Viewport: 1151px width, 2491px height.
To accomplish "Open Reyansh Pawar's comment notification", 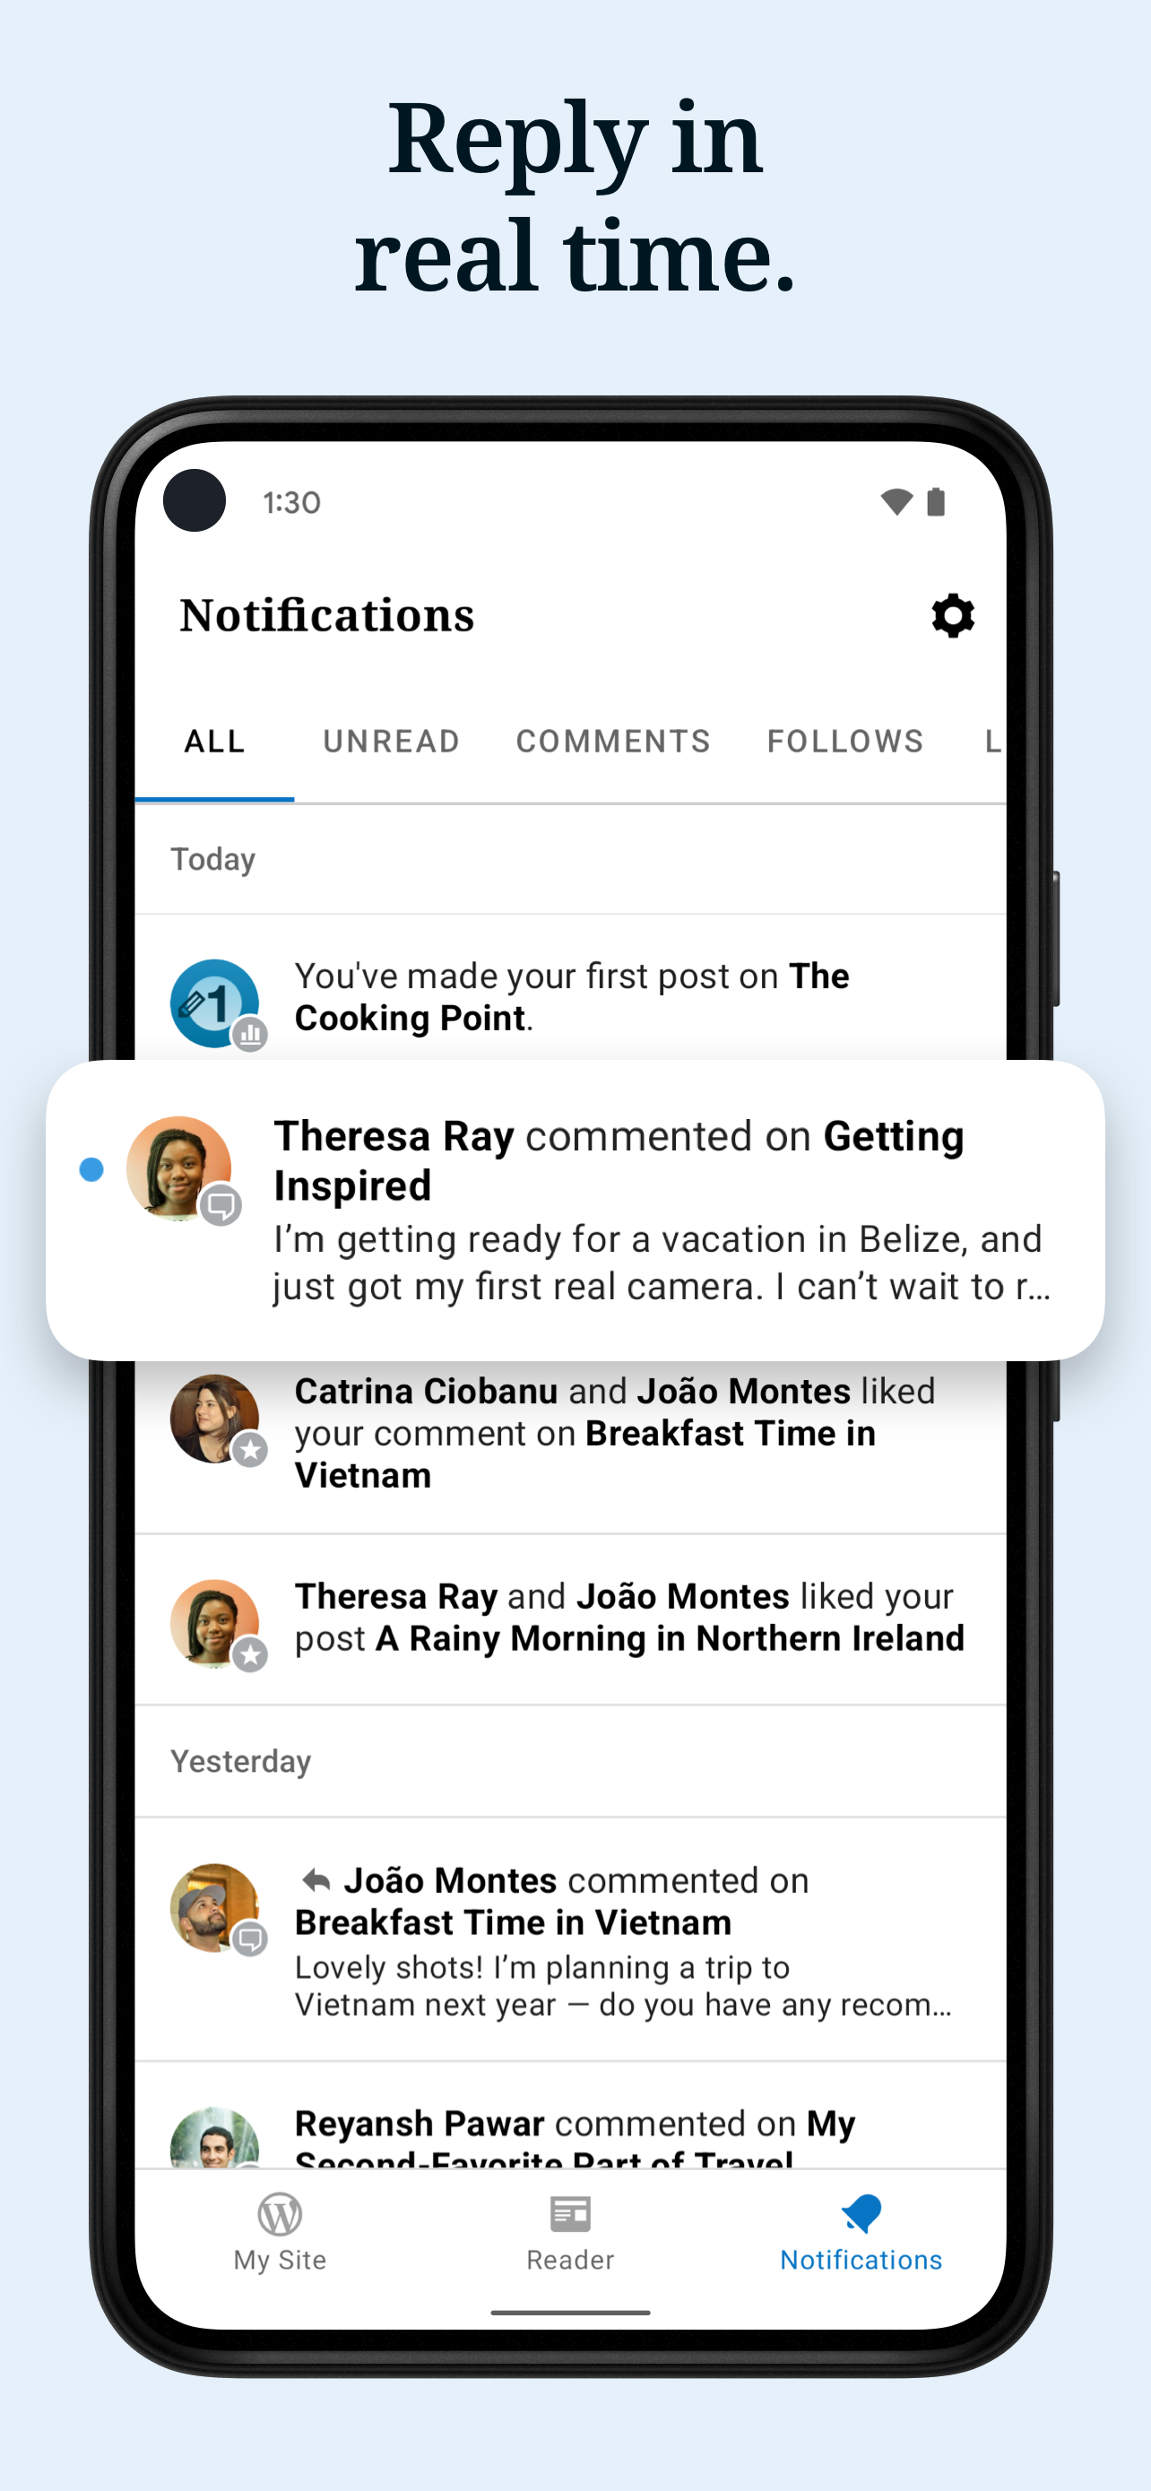I will point(570,2120).
